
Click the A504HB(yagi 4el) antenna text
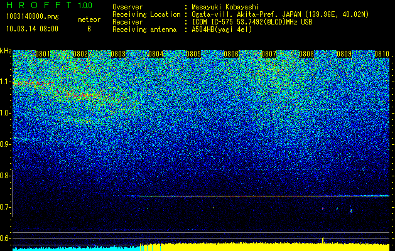pos(222,29)
